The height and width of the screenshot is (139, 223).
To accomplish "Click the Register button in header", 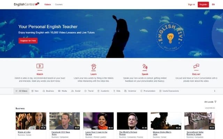I will pyautogui.click(x=203, y=5).
